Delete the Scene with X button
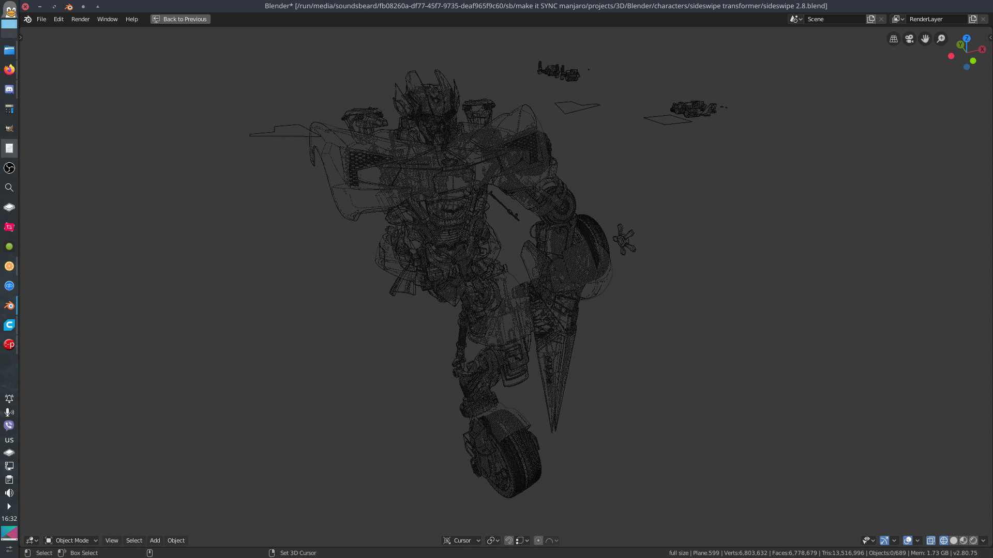The width and height of the screenshot is (993, 558). click(882, 19)
